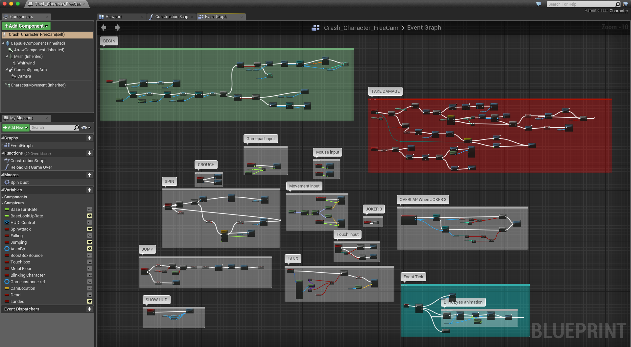The image size is (631, 347).
Task: Collapse the Variables section
Action: click(3, 190)
